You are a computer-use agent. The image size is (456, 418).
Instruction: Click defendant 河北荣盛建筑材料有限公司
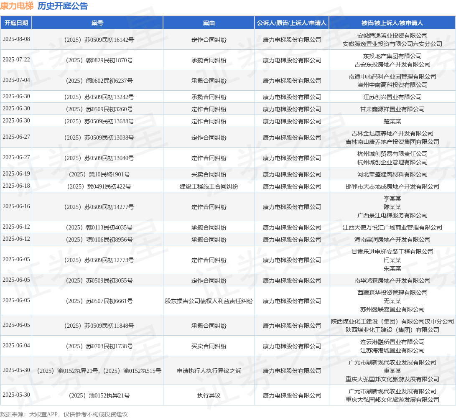coord(392,174)
